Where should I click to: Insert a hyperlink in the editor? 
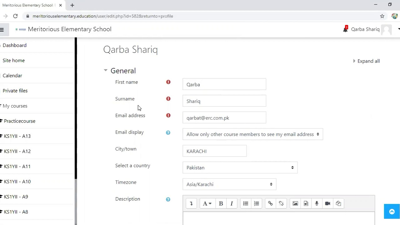pyautogui.click(x=270, y=203)
